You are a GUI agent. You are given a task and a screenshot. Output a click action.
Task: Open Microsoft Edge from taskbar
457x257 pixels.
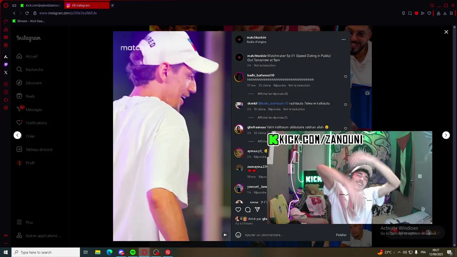(x=109, y=252)
